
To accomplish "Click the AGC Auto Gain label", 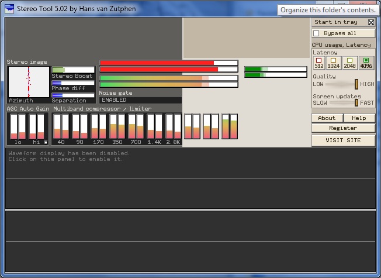I will (x=28, y=109).
